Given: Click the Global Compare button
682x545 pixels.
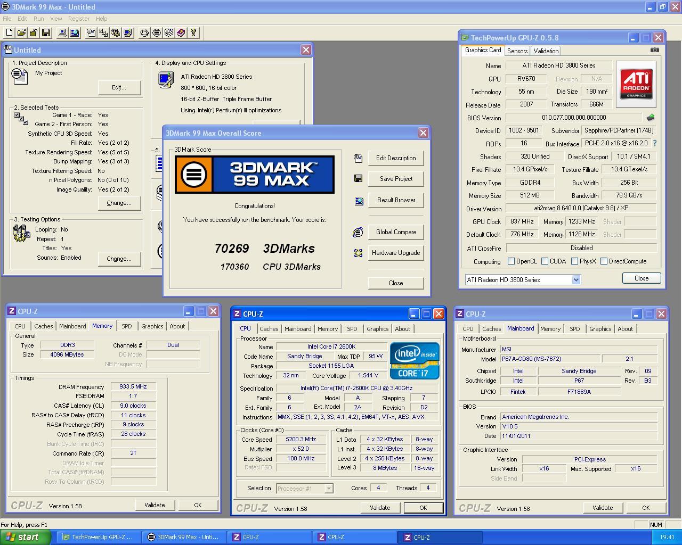Looking at the screenshot, I should pyautogui.click(x=396, y=232).
